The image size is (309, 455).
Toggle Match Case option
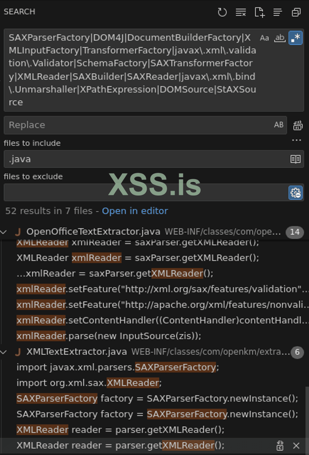pos(264,38)
